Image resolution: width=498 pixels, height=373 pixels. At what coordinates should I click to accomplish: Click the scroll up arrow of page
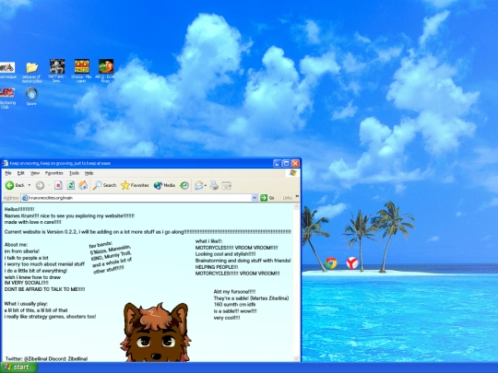coord(297,207)
